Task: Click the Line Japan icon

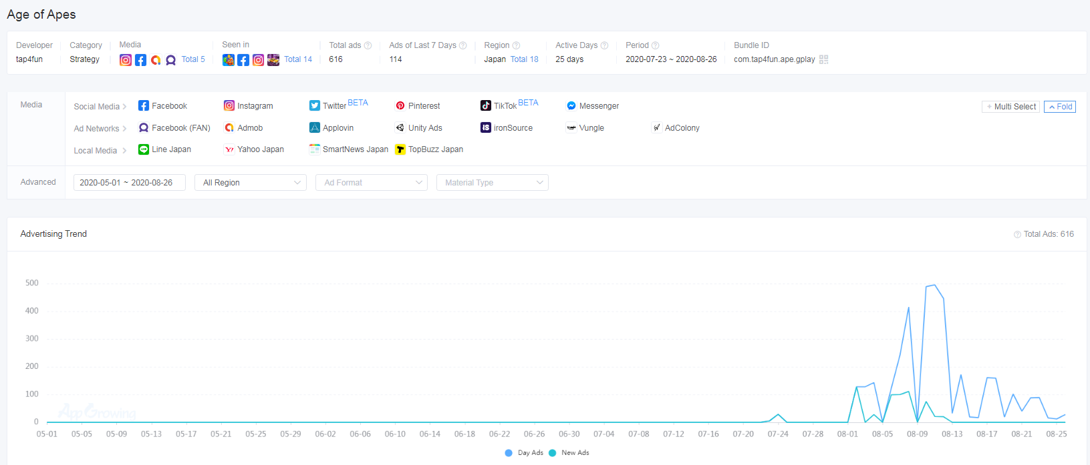Action: tap(144, 149)
